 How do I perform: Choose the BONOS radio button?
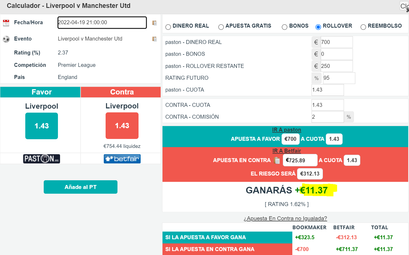284,27
